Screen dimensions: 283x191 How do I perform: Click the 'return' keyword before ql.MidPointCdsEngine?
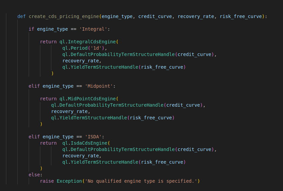click(x=48, y=99)
